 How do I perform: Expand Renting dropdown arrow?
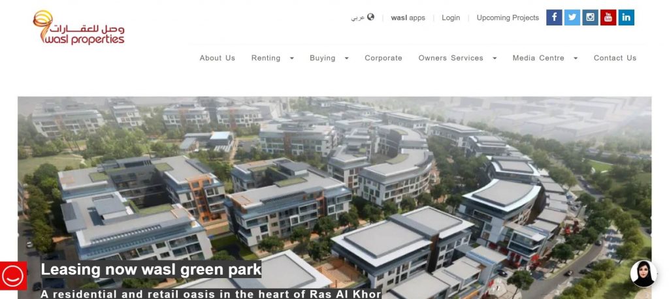[292, 59]
